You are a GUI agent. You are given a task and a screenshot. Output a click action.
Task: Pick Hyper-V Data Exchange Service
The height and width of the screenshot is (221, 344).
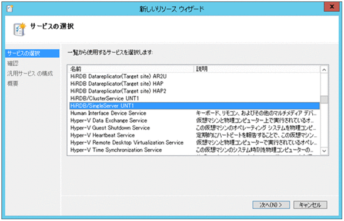tap(195, 120)
